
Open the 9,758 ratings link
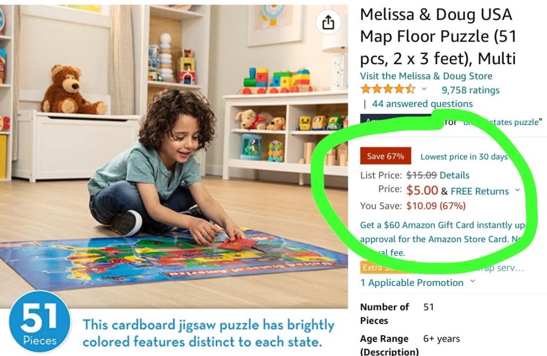[470, 90]
